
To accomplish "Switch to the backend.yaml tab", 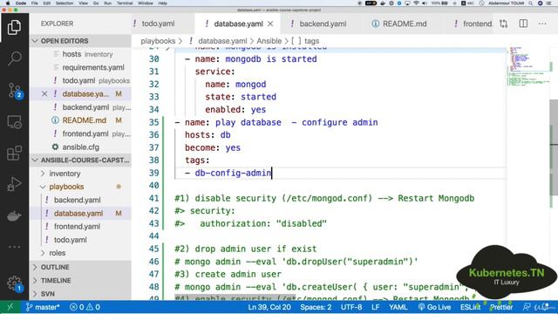I will [323, 24].
